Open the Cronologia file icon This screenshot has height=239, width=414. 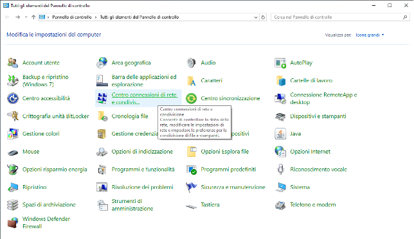coord(102,116)
